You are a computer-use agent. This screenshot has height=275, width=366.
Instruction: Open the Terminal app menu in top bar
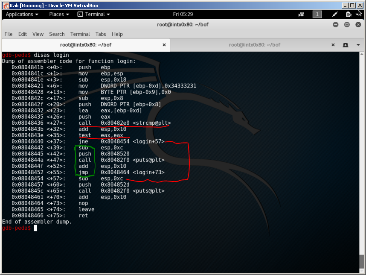[93, 14]
